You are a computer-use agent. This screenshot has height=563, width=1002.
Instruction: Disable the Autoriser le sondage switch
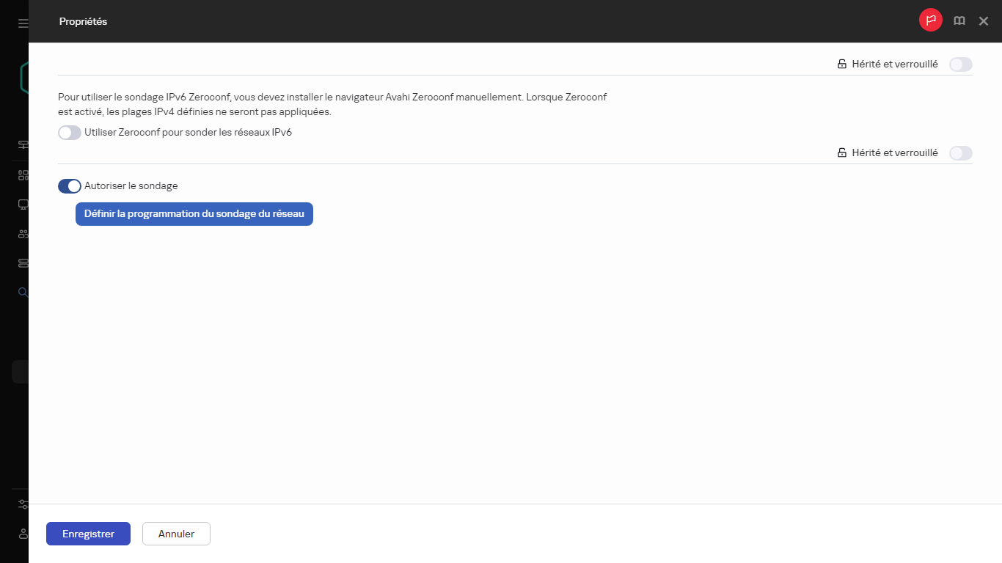pyautogui.click(x=70, y=186)
